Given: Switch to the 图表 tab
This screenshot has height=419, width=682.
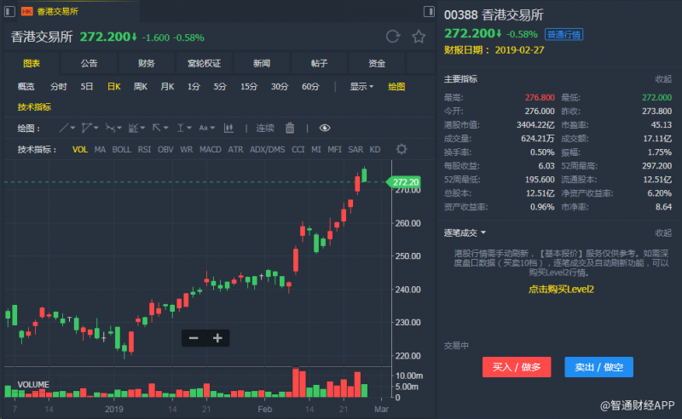Looking at the screenshot, I should coord(32,64).
